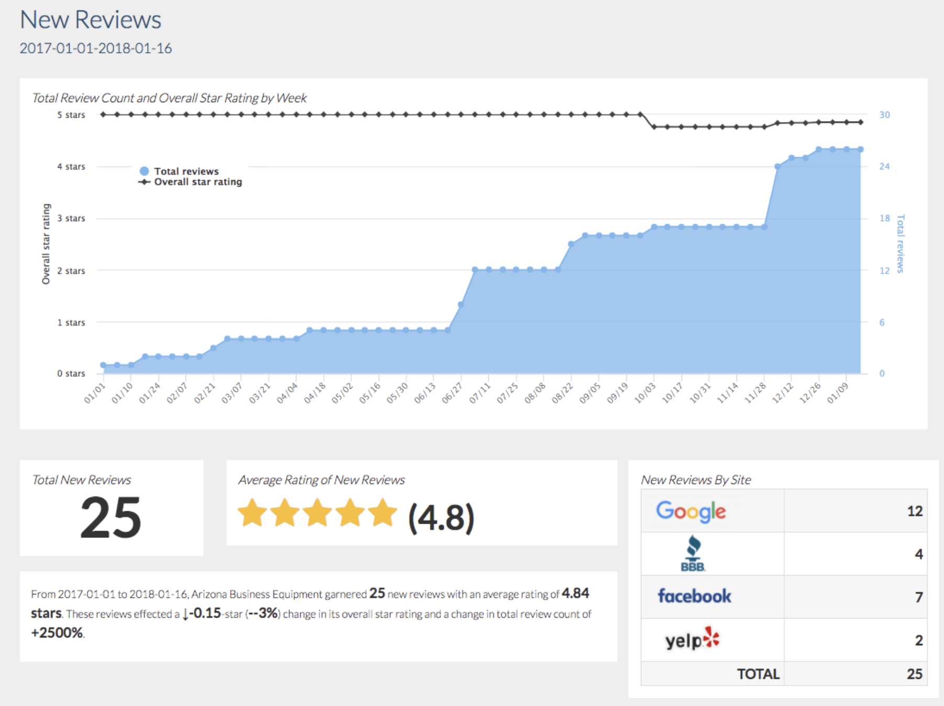Click the large 25 total new reviews number

111,518
